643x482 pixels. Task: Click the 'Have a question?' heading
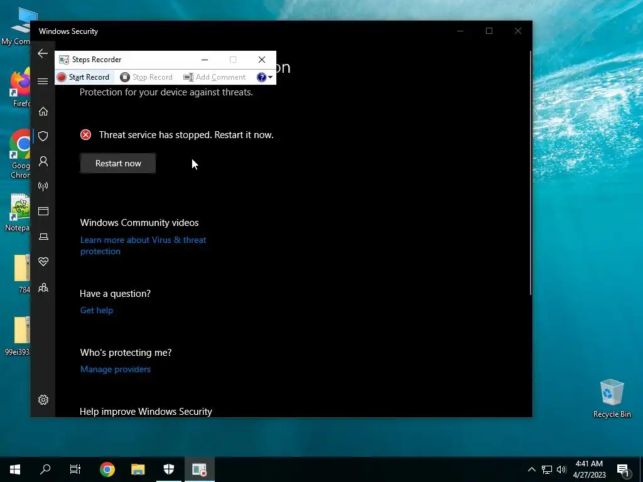click(x=116, y=294)
